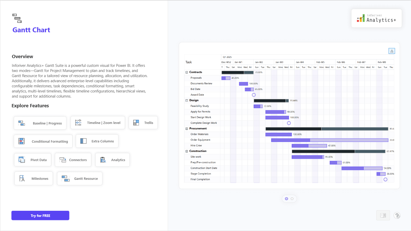Collapse the Procurement task group
411x231 pixels.
click(187, 129)
